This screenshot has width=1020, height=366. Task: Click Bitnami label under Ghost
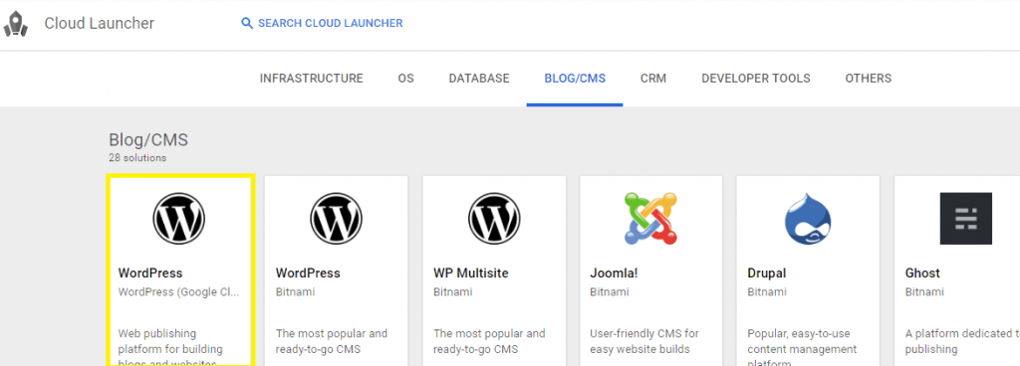coord(924,292)
